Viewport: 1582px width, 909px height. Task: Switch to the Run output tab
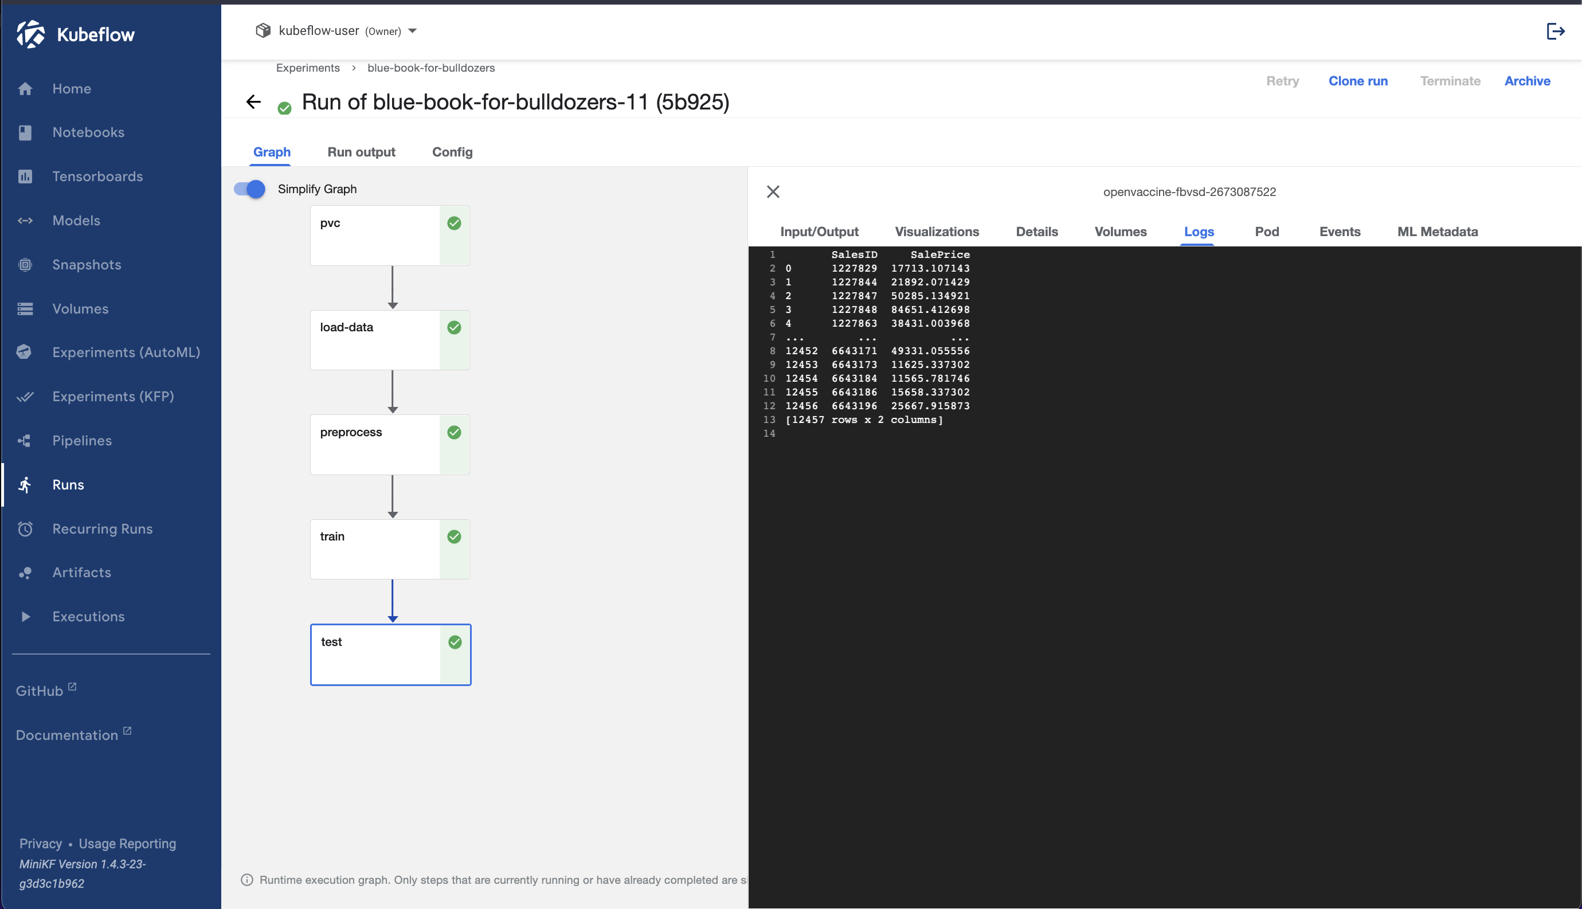point(361,152)
